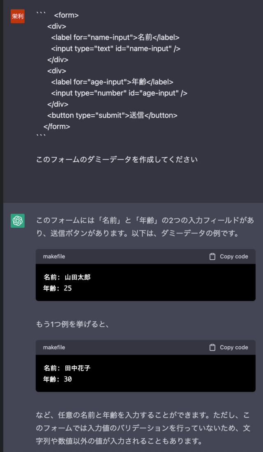Click the user prompt "このフォームのダミーデータを作成してください"
Screen dimensions: 263x452
point(117,159)
